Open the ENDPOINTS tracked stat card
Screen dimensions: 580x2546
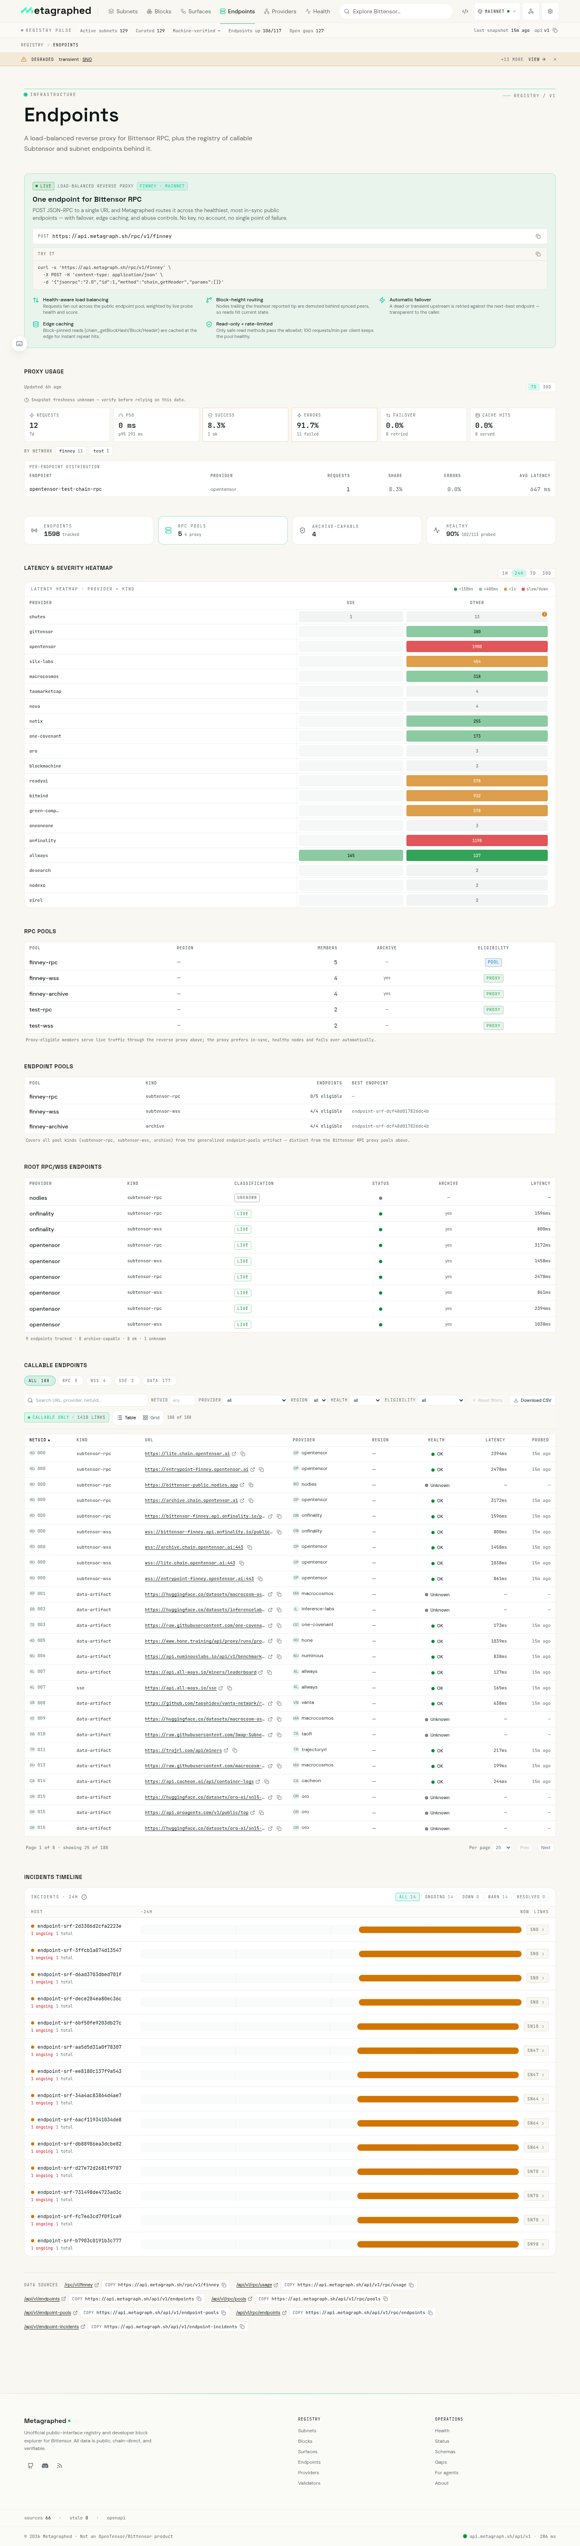pos(89,530)
